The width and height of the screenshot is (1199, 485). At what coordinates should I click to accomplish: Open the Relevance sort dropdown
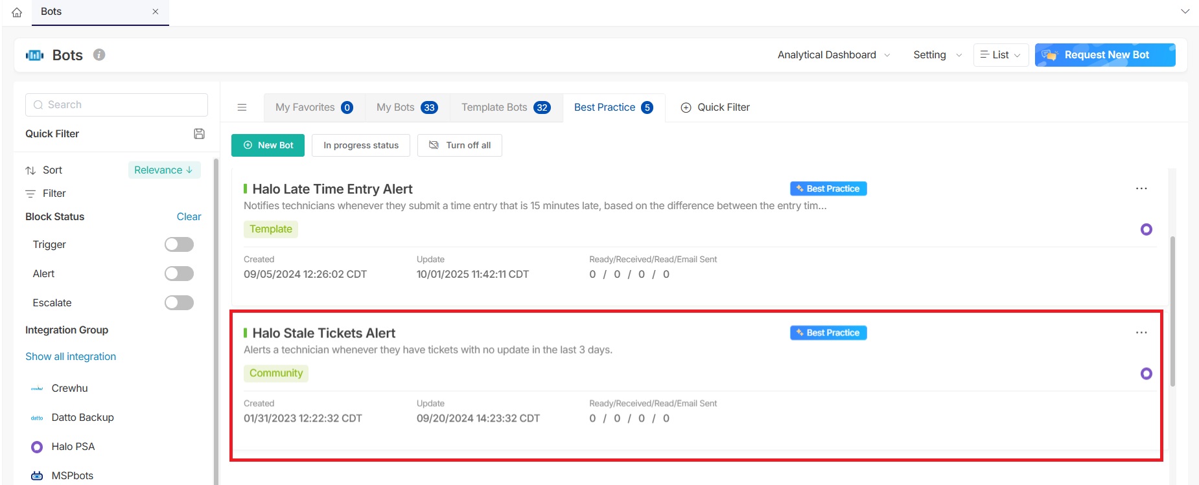click(164, 170)
